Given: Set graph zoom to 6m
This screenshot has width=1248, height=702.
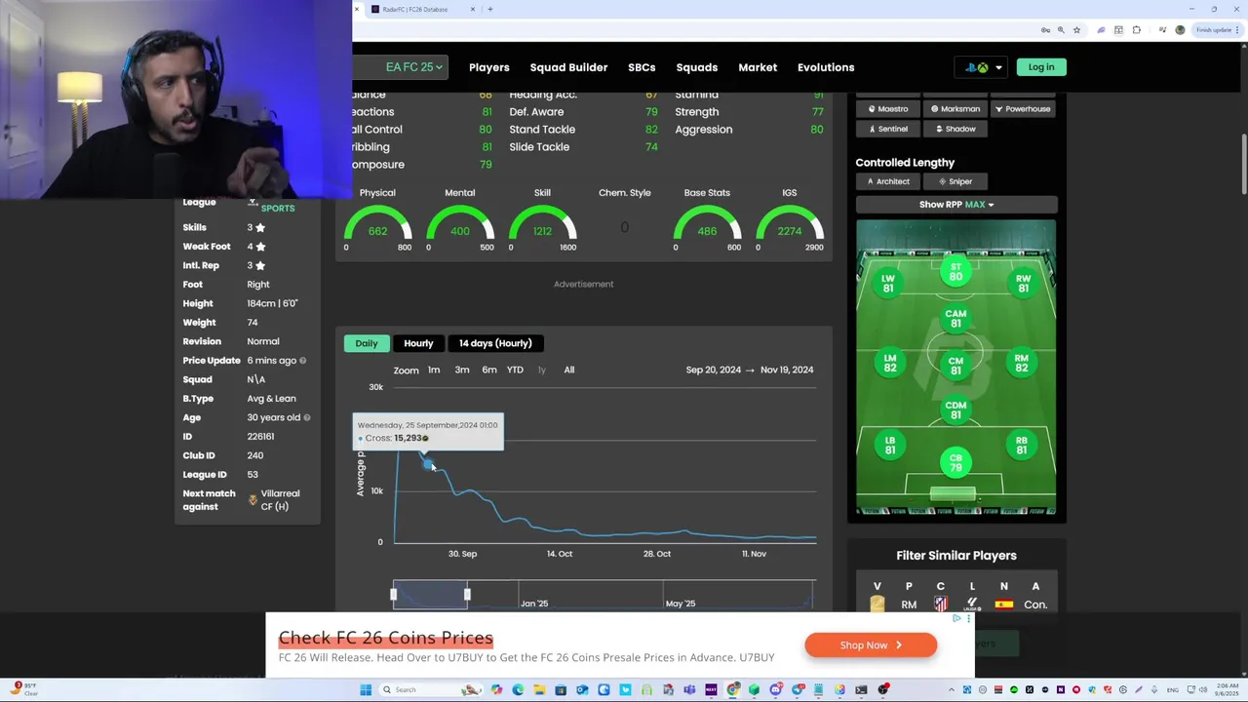Looking at the screenshot, I should coord(489,370).
